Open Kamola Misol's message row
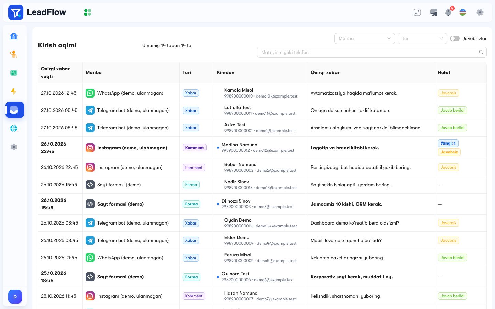The width and height of the screenshot is (495, 309). tap(262, 93)
